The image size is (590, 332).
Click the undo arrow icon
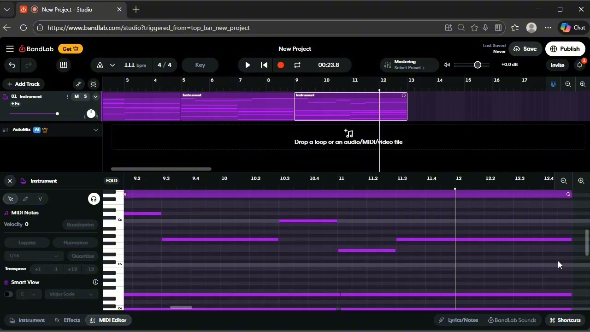click(x=12, y=65)
